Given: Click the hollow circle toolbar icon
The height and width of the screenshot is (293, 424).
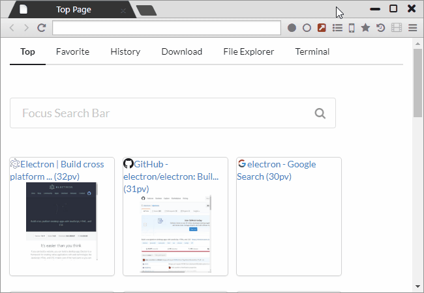Looking at the screenshot, I should point(307,28).
